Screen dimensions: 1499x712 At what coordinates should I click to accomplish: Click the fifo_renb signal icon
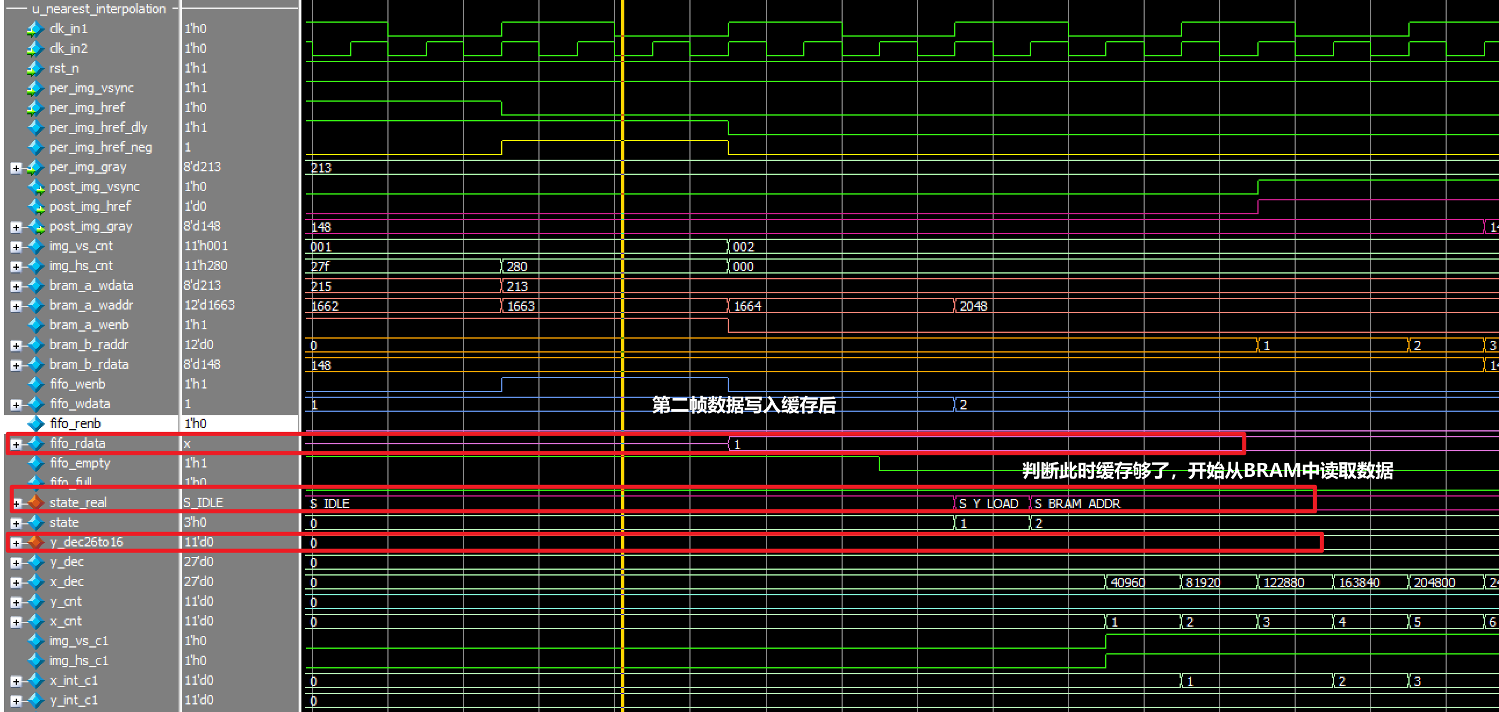(x=36, y=423)
